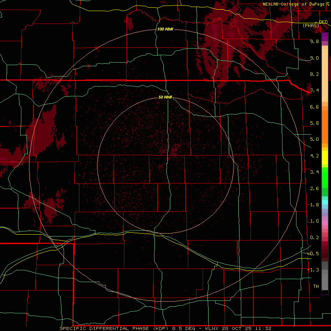331x331 pixels.
Task: Click the -1.3 value on the color scale
Action: 313,270
